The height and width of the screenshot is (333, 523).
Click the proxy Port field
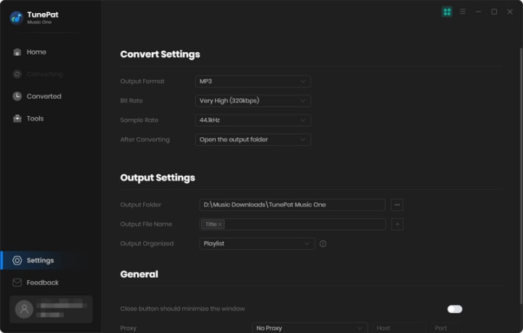coord(447,328)
